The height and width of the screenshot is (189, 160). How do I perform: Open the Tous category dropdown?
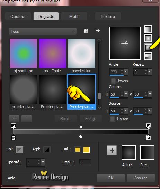point(43,31)
